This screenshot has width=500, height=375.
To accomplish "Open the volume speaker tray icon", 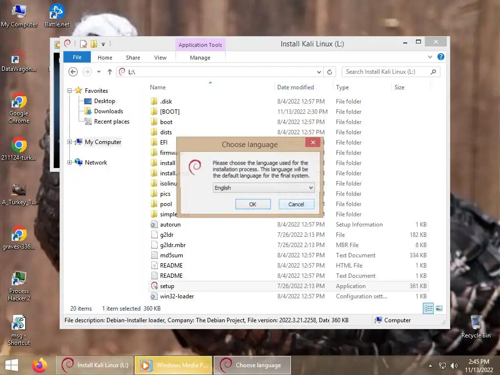I will [x=454, y=366].
